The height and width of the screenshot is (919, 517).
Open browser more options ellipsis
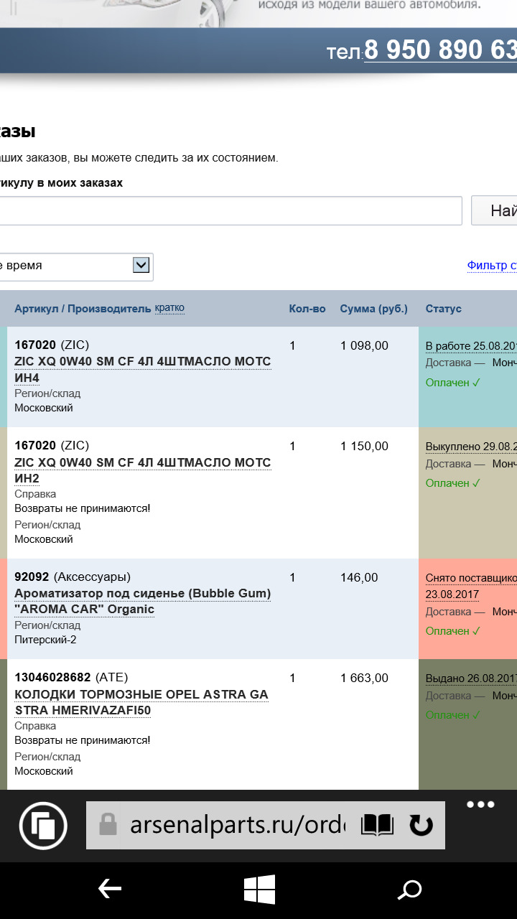480,805
